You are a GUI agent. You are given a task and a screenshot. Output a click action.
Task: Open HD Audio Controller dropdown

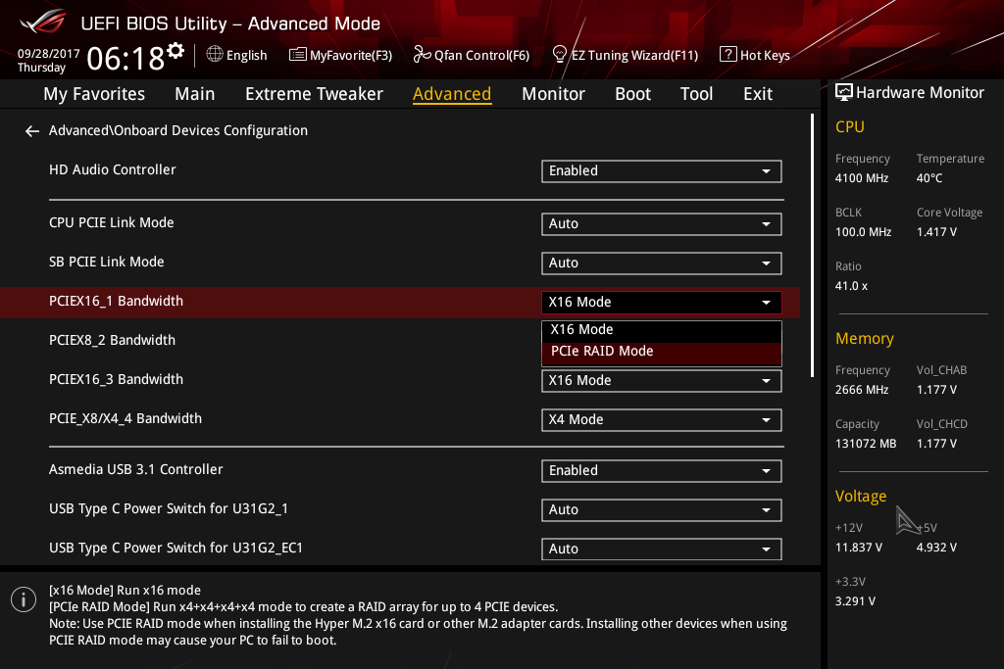[x=662, y=170]
